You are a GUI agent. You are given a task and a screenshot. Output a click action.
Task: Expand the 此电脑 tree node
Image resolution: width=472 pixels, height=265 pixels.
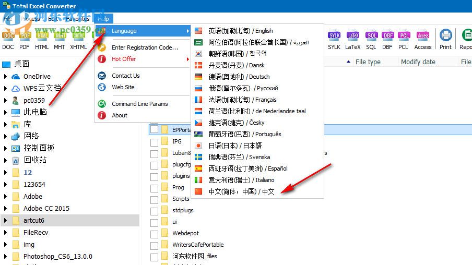[x=5, y=112]
